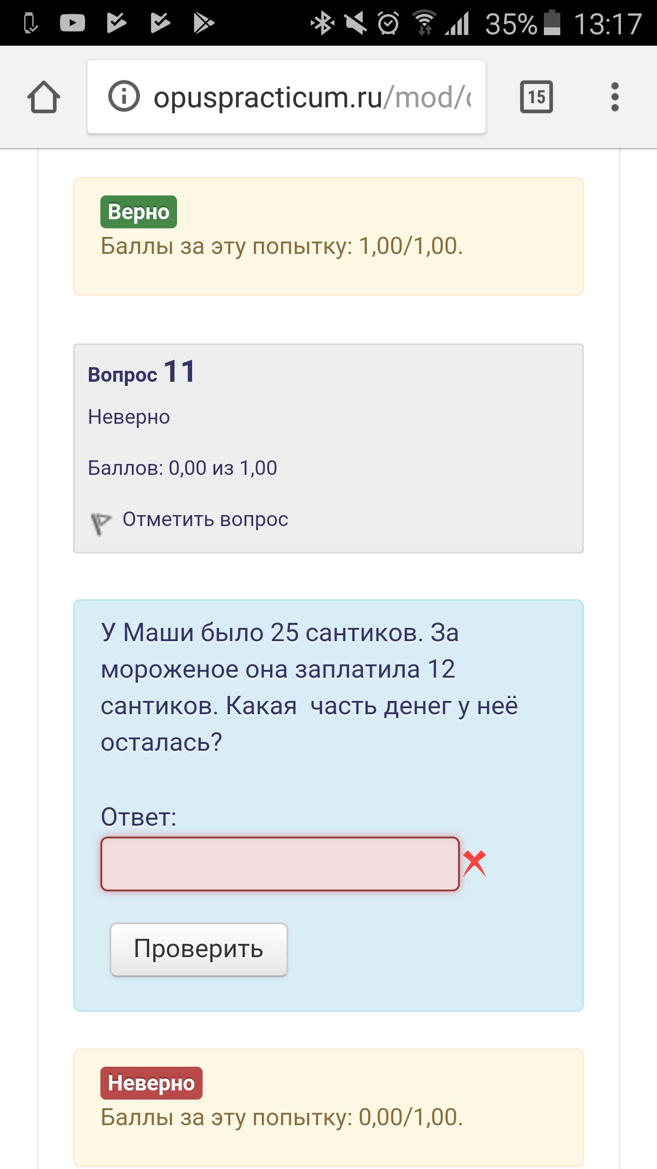Tap the muted sound status icon

(355, 23)
